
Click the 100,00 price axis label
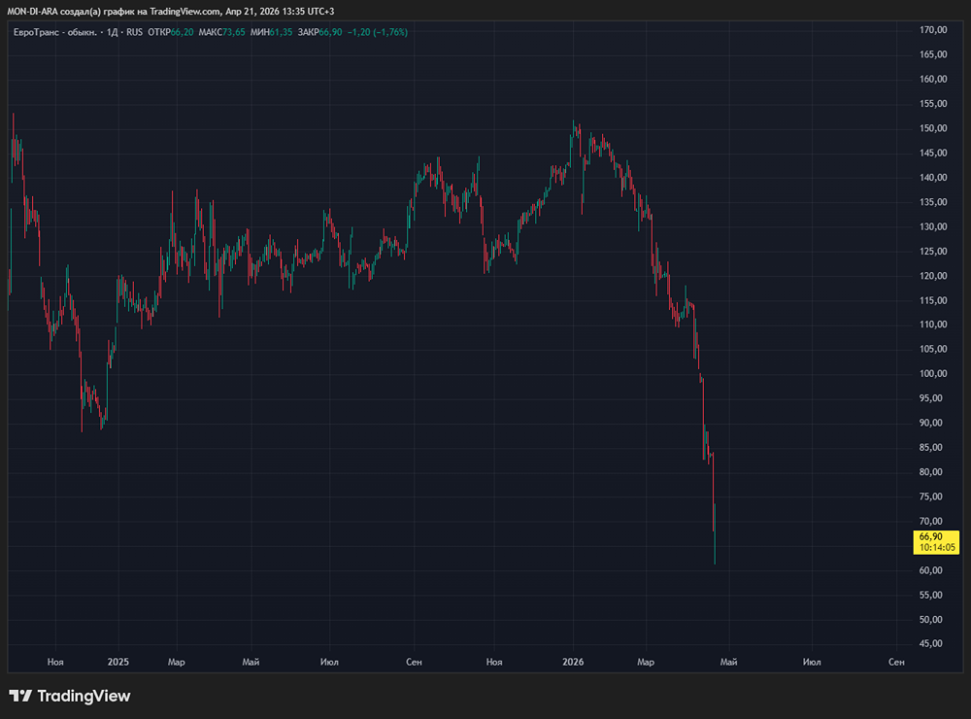[x=933, y=374]
